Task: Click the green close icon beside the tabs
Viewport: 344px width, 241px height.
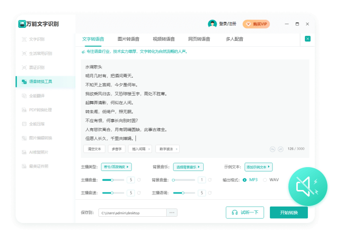Action: coord(307,39)
